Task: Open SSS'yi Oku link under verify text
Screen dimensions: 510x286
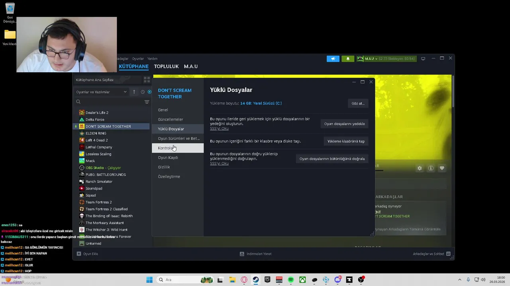Action: [219, 163]
